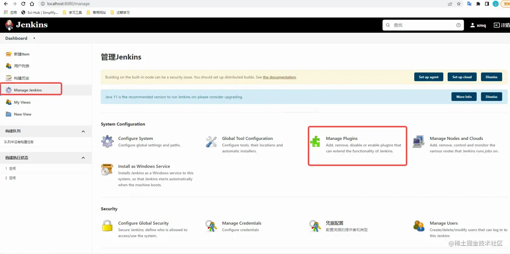The image size is (510, 254).
Task: Click the Set up agent button
Action: pos(428,77)
